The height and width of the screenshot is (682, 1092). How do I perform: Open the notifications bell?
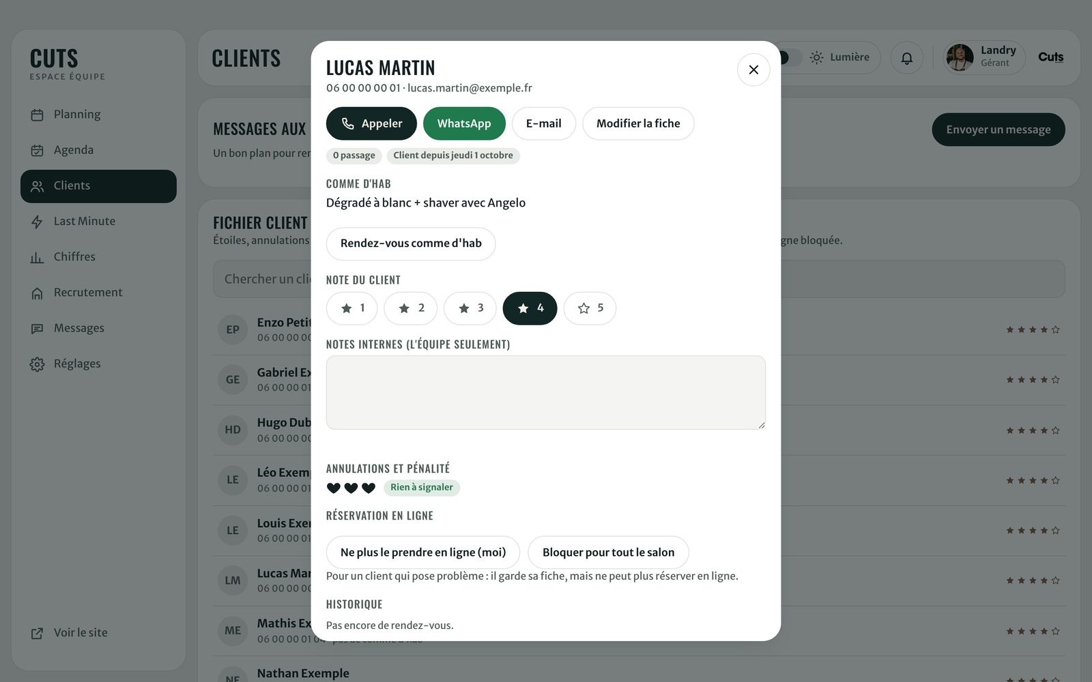[x=907, y=58]
